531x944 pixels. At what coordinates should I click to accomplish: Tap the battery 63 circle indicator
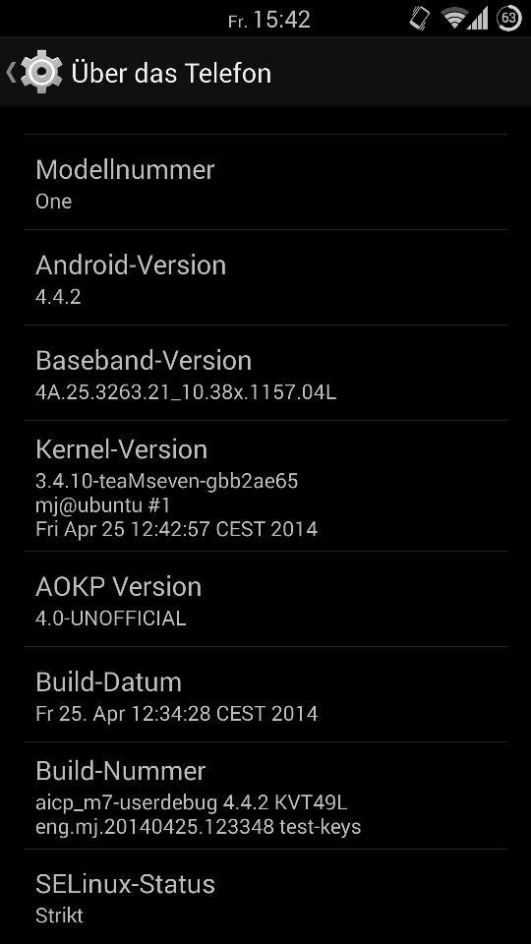[508, 18]
